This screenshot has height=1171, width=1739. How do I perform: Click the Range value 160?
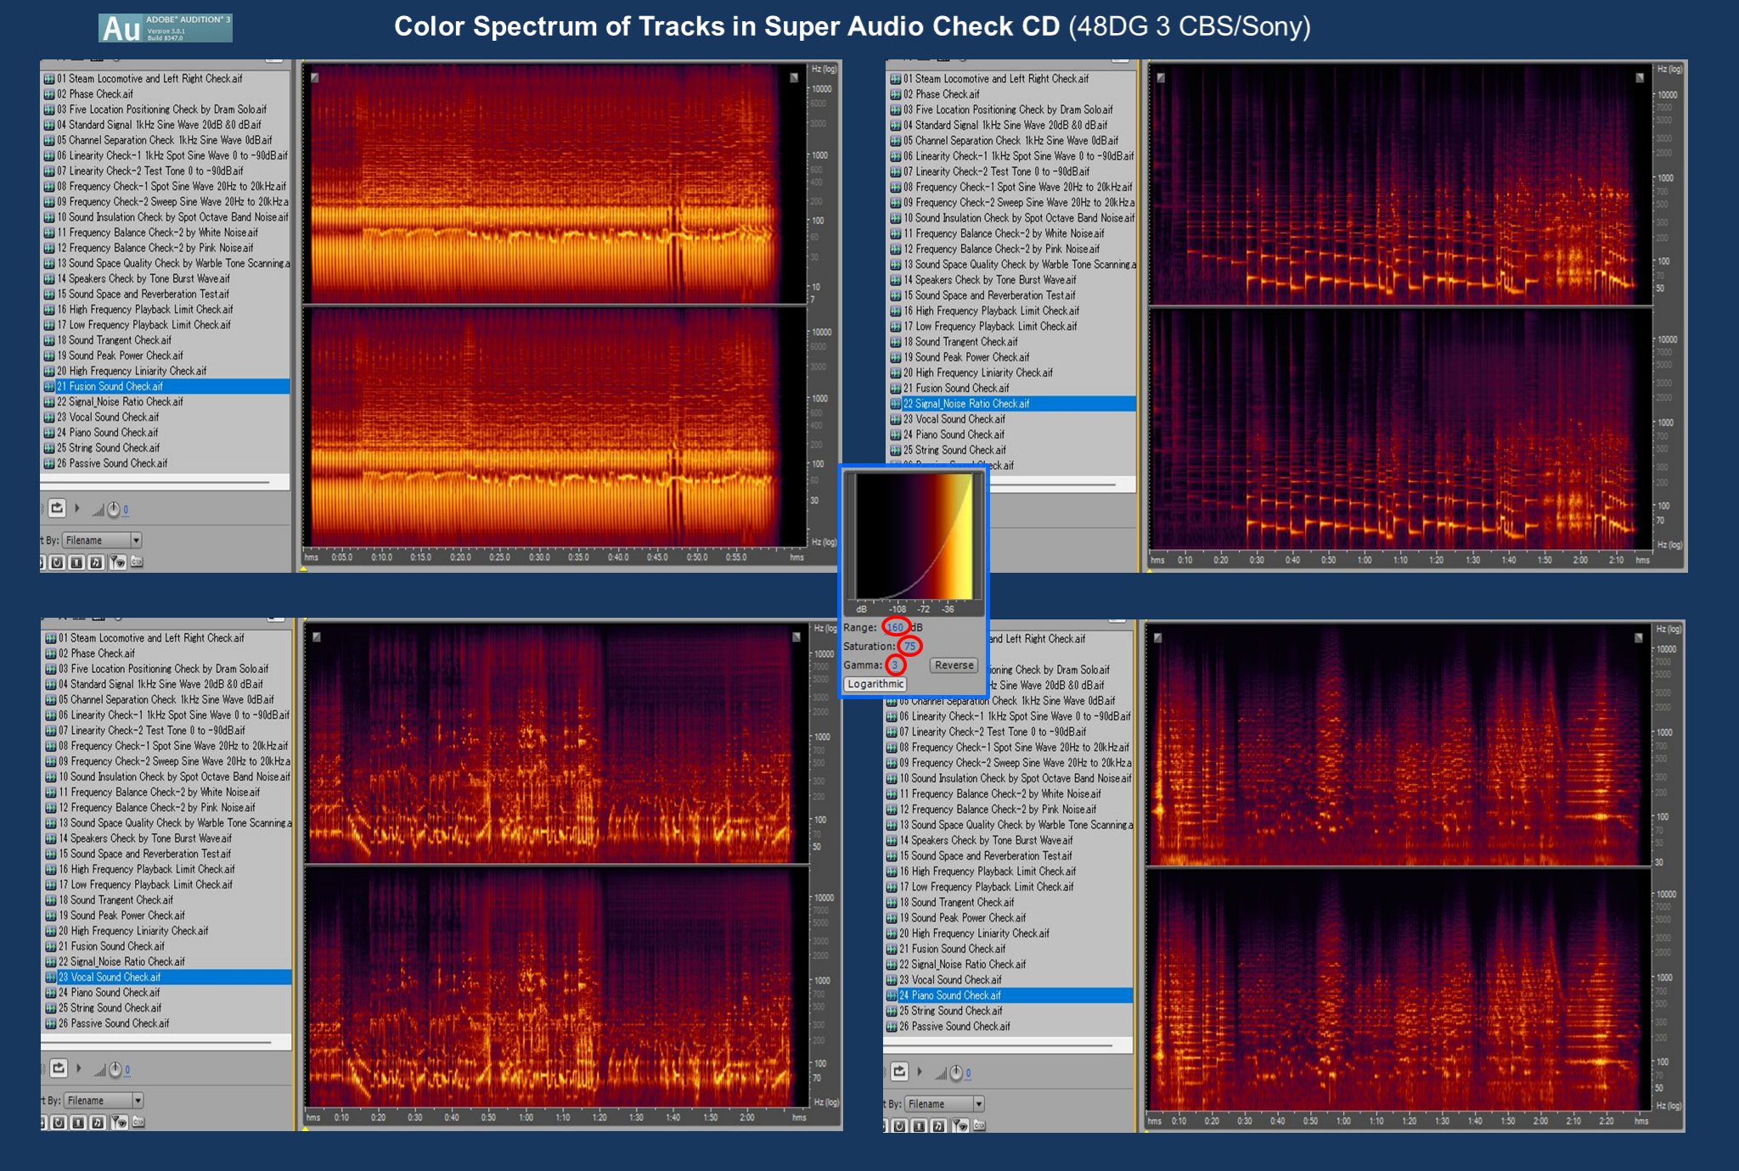tap(896, 627)
